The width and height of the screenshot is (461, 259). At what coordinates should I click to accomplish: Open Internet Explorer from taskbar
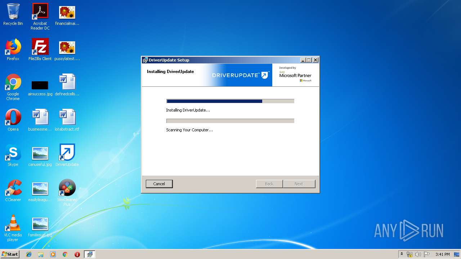pos(29,254)
